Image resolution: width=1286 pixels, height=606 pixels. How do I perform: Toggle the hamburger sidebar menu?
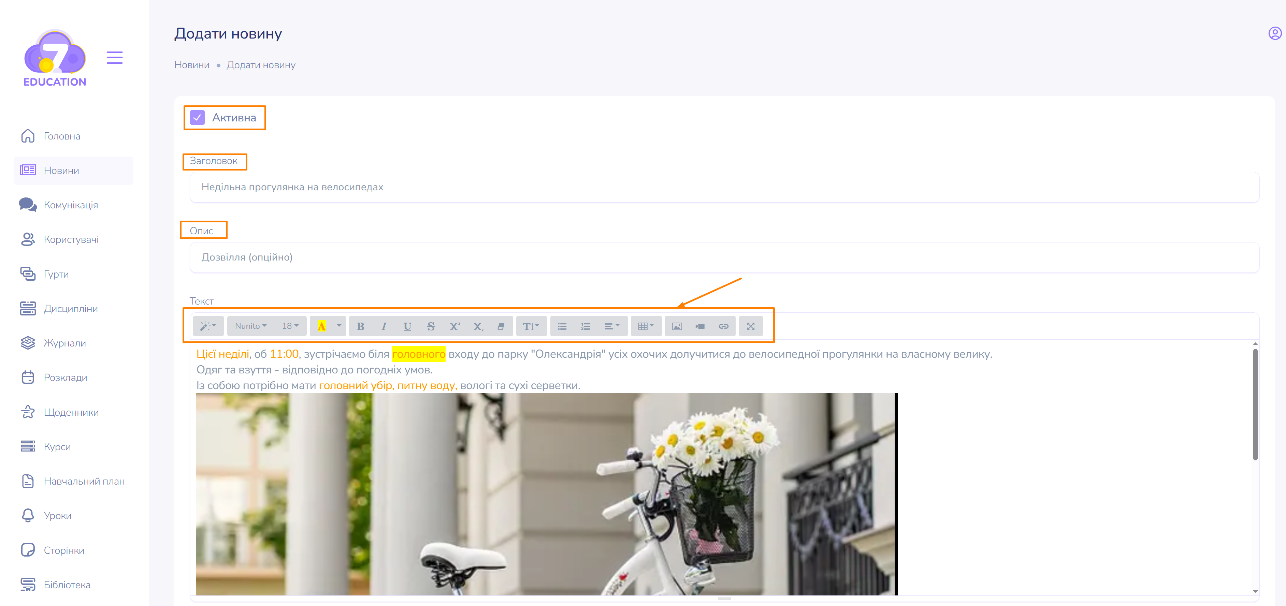pos(115,57)
